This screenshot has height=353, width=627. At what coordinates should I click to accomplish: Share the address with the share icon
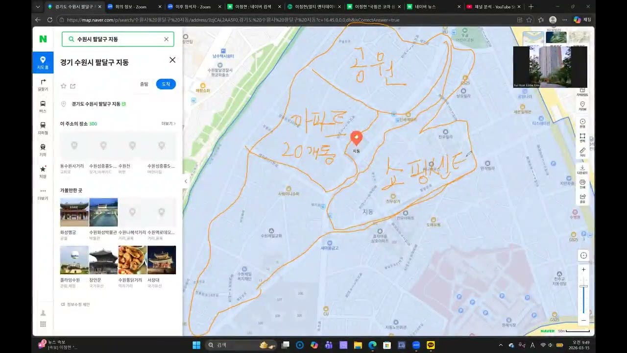pos(73,86)
